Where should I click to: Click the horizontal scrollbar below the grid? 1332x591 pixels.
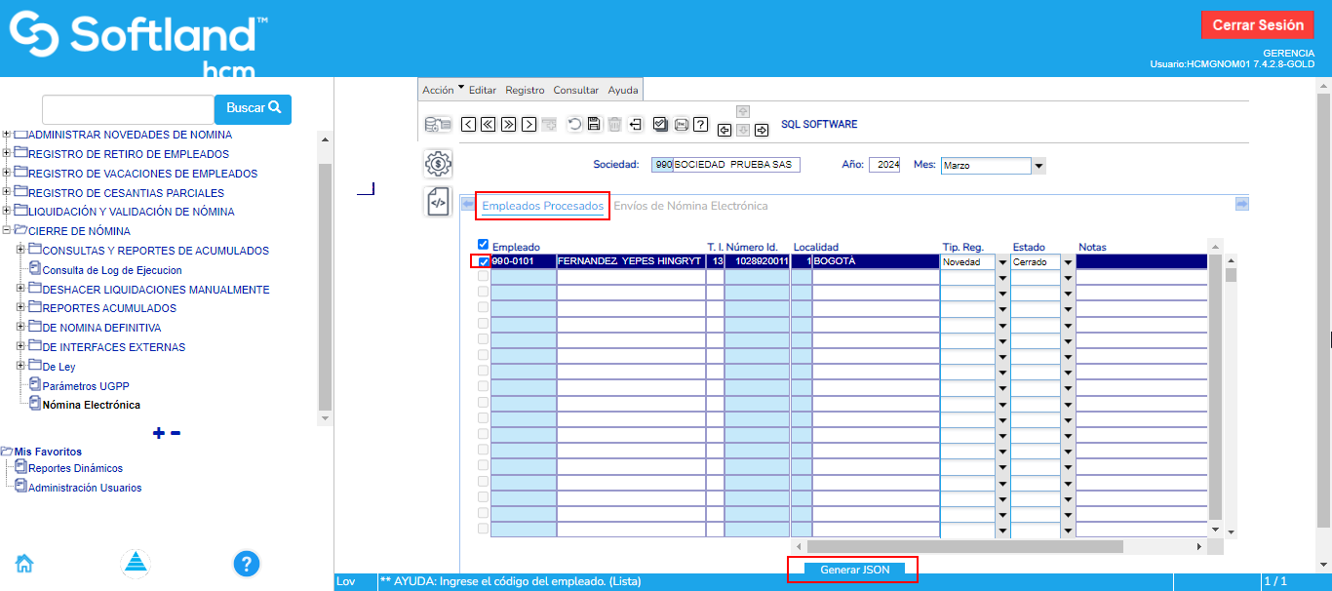[x=964, y=546]
